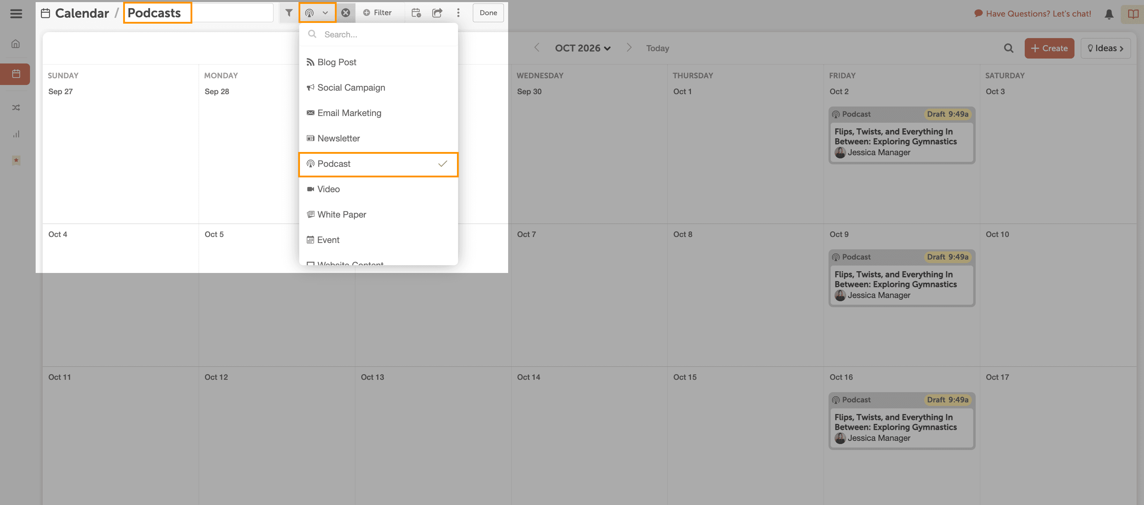
Task: Click the Done button
Action: pyautogui.click(x=488, y=13)
